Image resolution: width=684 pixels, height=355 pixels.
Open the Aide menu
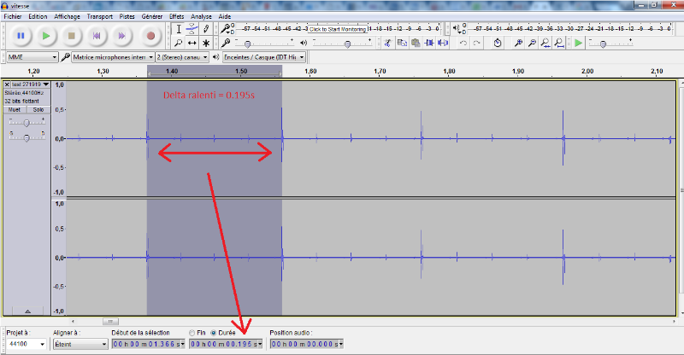pyautogui.click(x=225, y=16)
